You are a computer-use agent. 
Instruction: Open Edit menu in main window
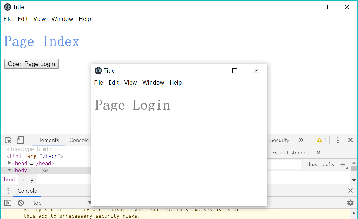[23, 19]
